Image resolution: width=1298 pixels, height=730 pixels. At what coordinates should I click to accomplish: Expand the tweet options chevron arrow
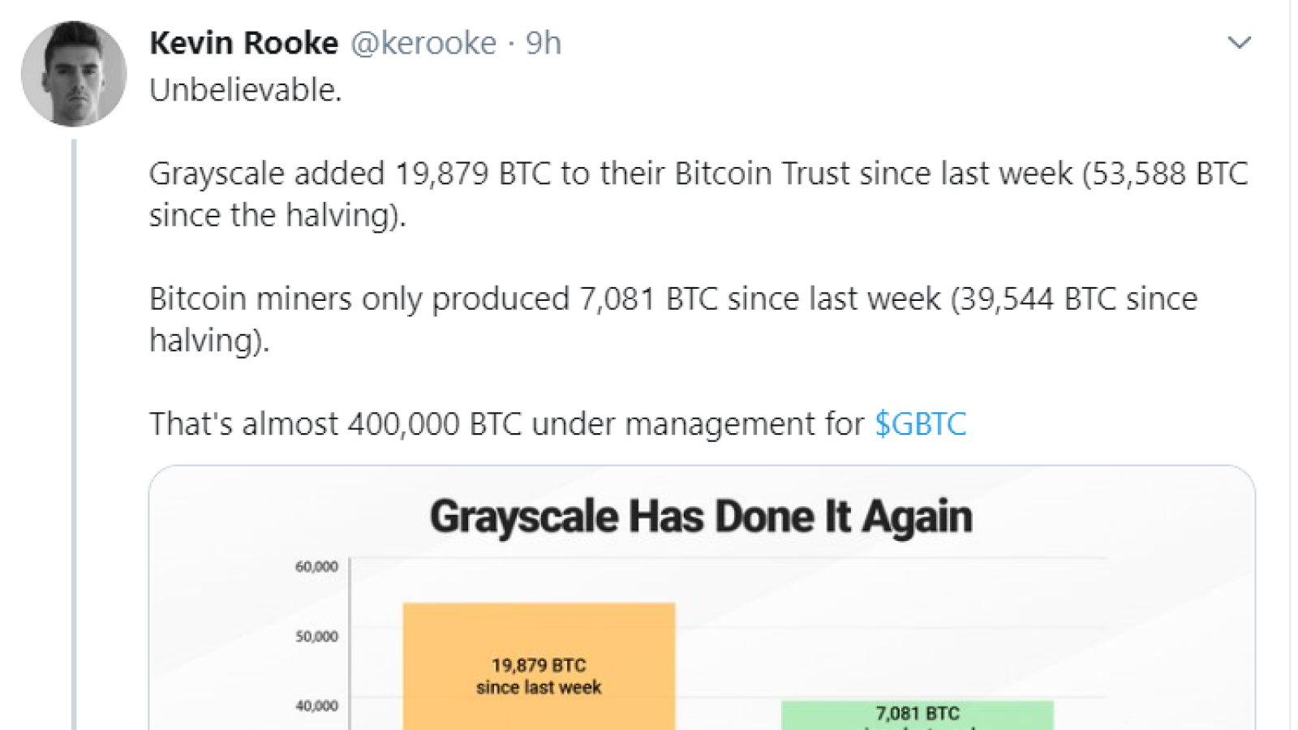1239,43
